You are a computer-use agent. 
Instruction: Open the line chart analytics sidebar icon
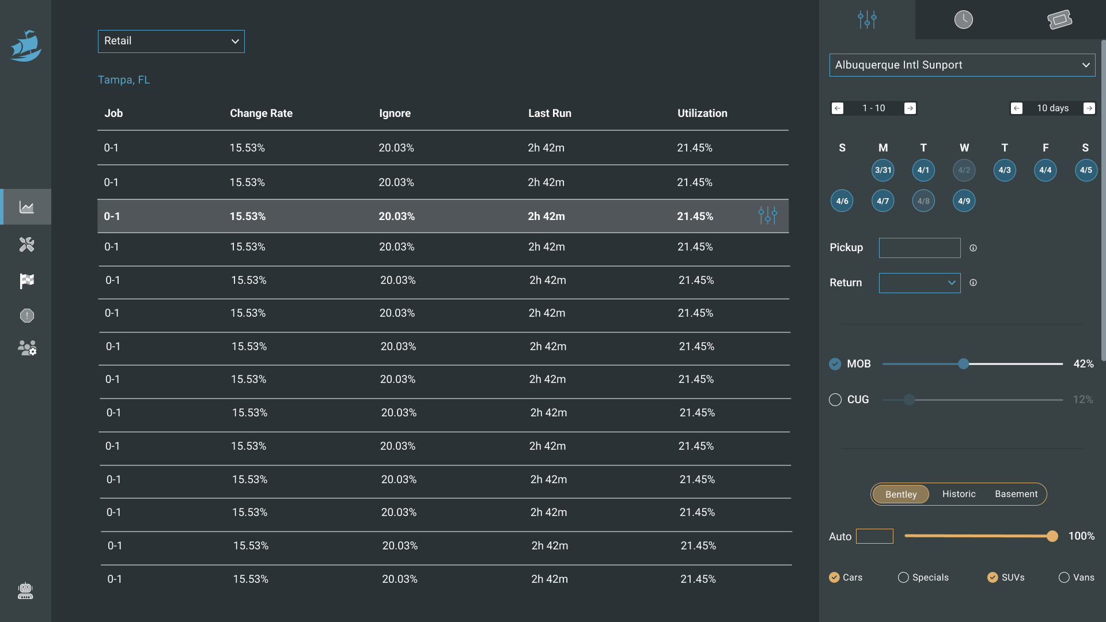pyautogui.click(x=26, y=207)
